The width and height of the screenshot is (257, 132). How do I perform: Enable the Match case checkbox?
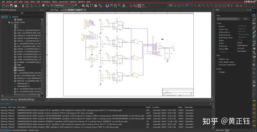[219, 59]
